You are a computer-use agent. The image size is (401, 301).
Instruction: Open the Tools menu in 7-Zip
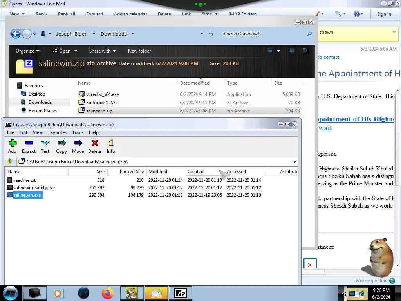[78, 132]
